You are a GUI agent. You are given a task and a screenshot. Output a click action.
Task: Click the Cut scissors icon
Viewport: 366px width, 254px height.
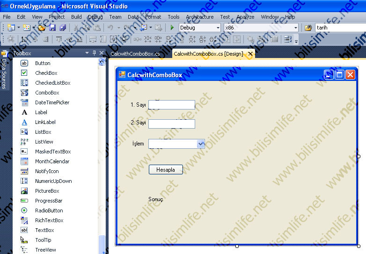pos(76,28)
